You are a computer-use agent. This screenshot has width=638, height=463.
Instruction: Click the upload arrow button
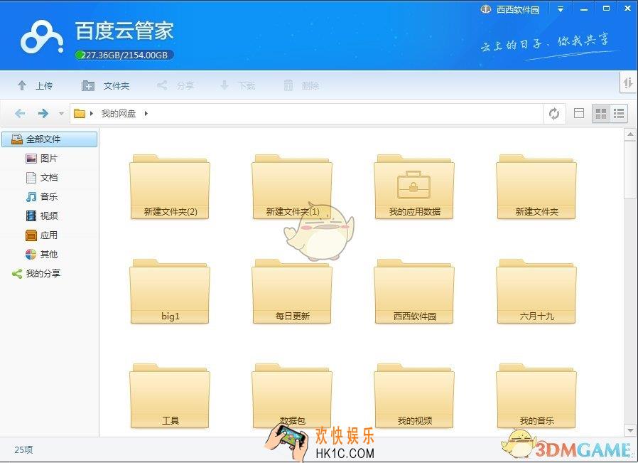pyautogui.click(x=35, y=85)
